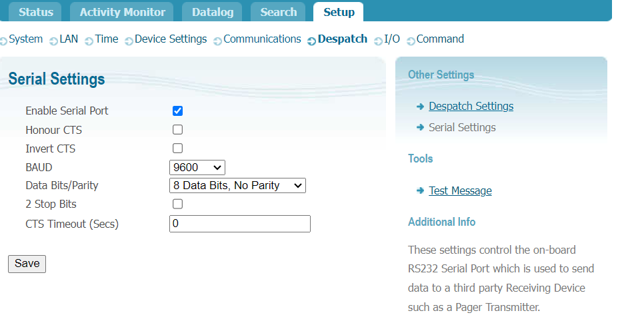Open the Datalog tab
Viewport: 618px width, 323px height.
[x=213, y=12]
